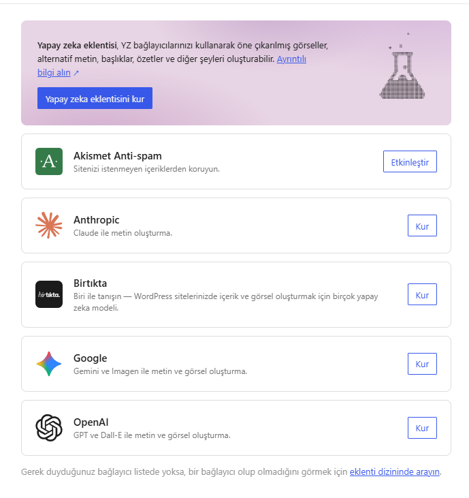Install the Yapay zeka eklentisi via blue button

pyautogui.click(x=95, y=98)
